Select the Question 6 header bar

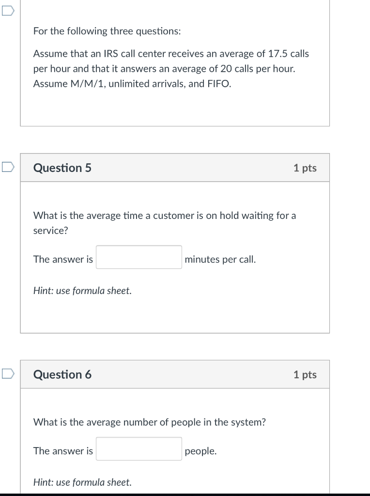pos(175,374)
